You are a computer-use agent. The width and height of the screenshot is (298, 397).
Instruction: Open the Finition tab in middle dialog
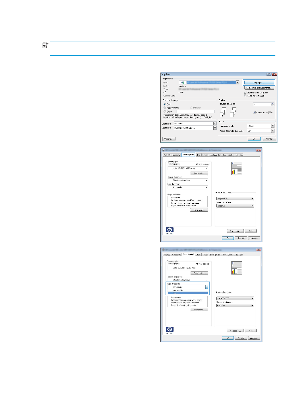coord(205,155)
